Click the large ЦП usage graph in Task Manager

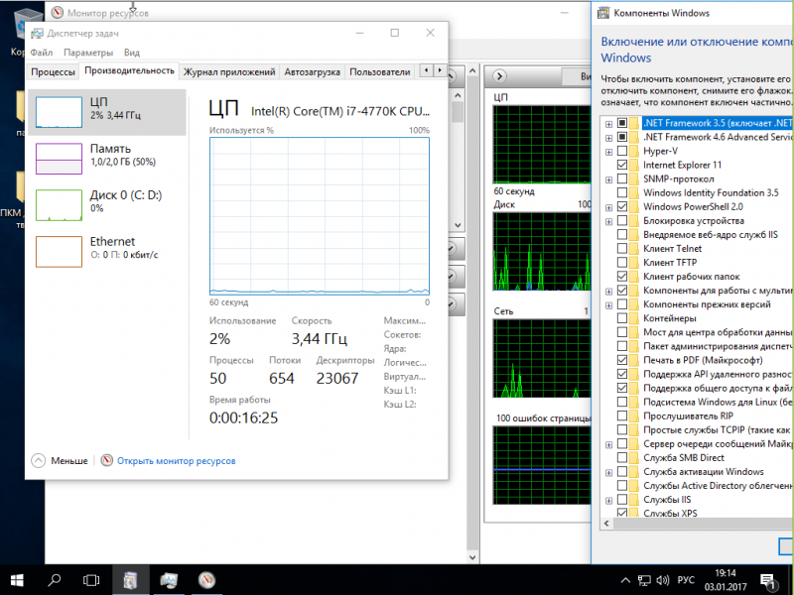(x=320, y=216)
